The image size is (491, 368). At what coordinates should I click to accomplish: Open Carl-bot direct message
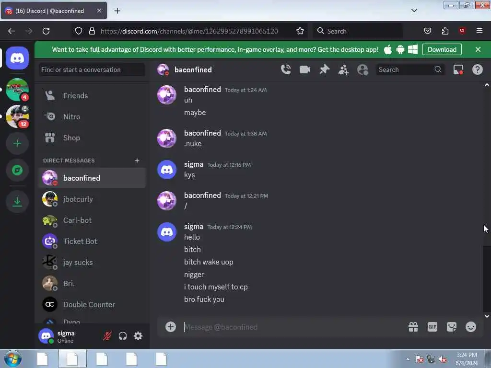click(92, 220)
